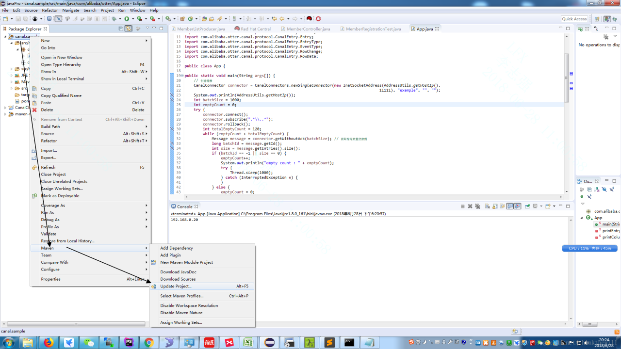Click the Save toolbar icon
This screenshot has height=349, width=621.
[x=18, y=19]
